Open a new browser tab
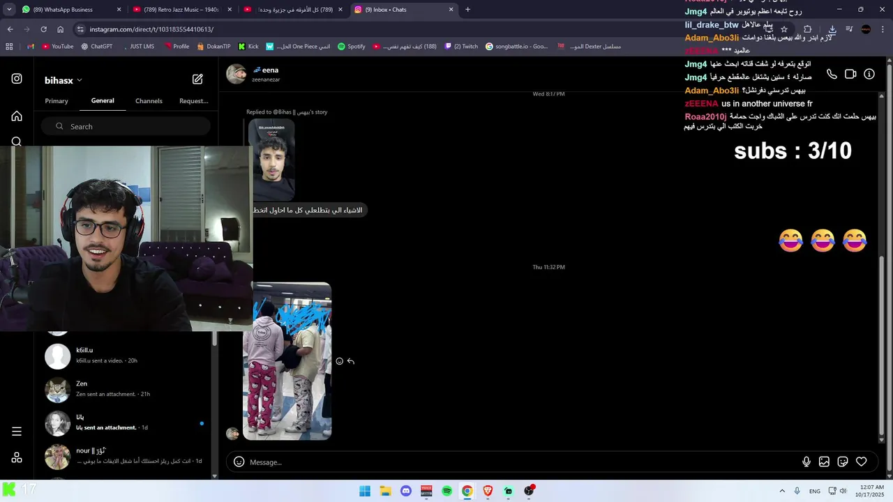This screenshot has height=502, width=893. click(467, 10)
